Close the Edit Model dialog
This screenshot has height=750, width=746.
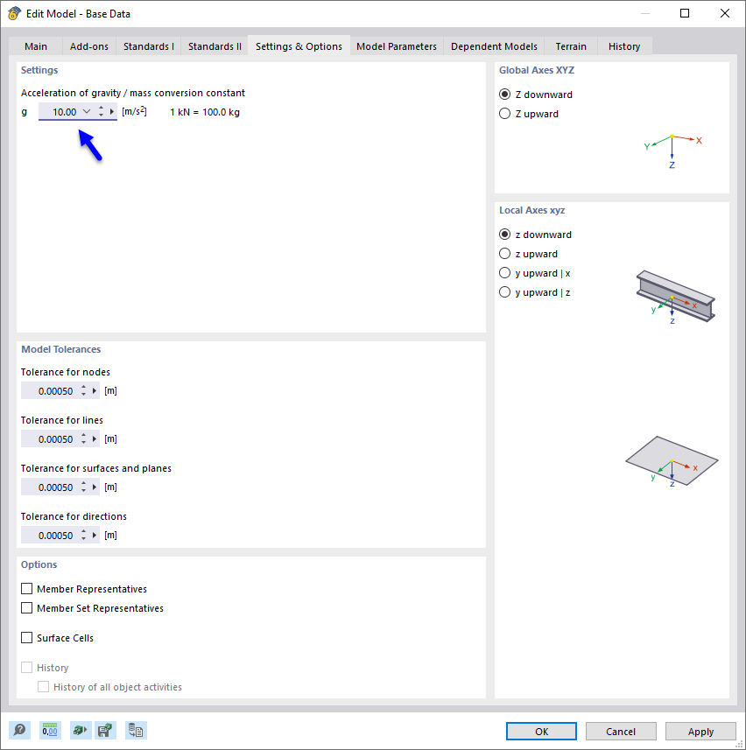tap(724, 13)
